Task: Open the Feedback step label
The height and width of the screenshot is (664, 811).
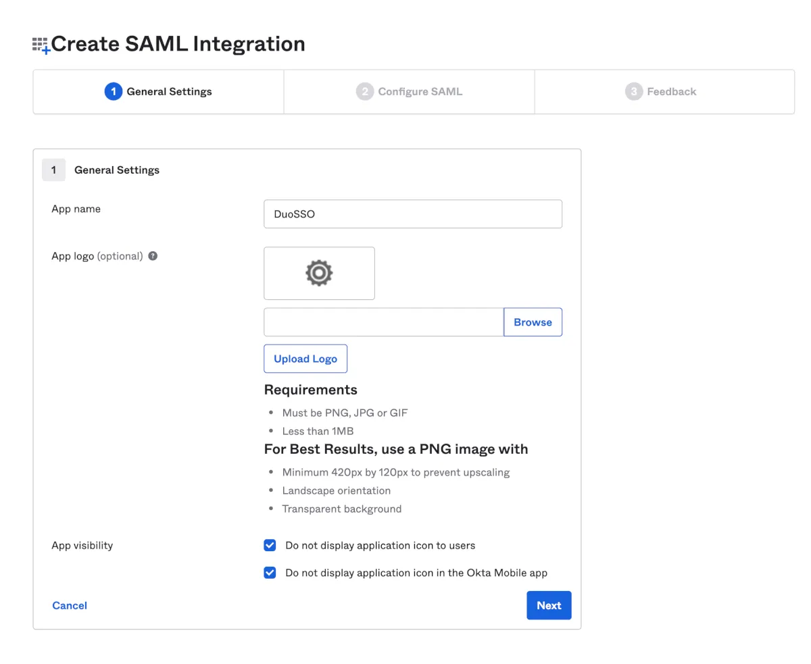Action: 671,92
